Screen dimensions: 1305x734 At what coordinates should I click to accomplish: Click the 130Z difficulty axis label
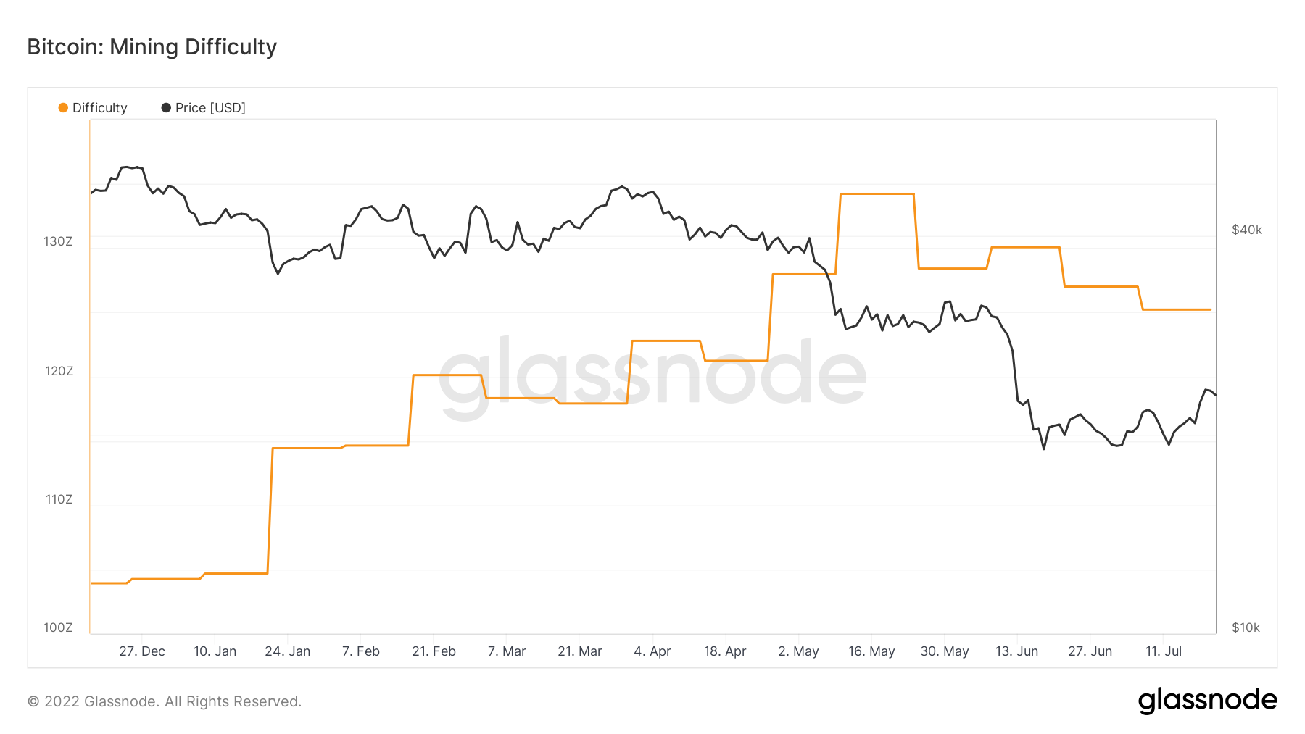[x=58, y=241]
